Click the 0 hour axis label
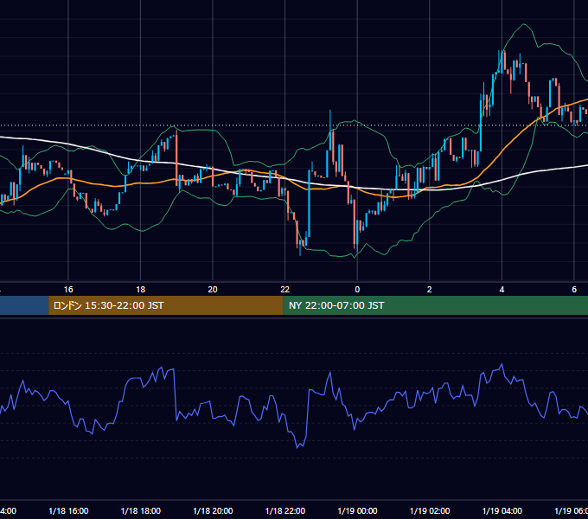588x519 pixels. coord(357,290)
